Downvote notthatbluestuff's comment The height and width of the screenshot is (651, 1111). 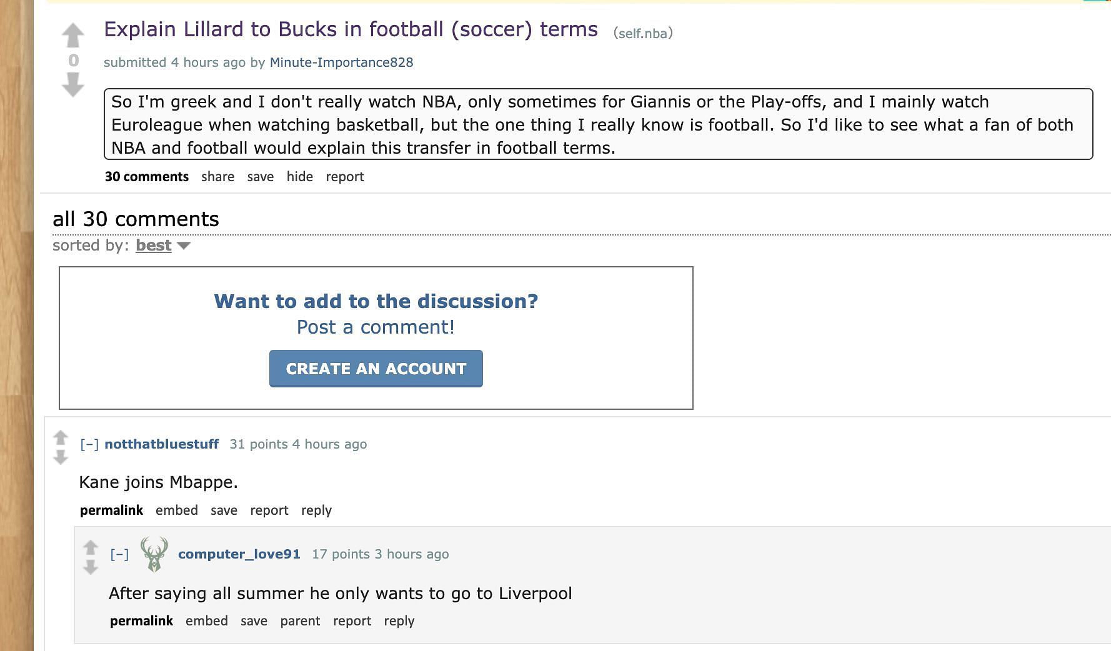[61, 457]
